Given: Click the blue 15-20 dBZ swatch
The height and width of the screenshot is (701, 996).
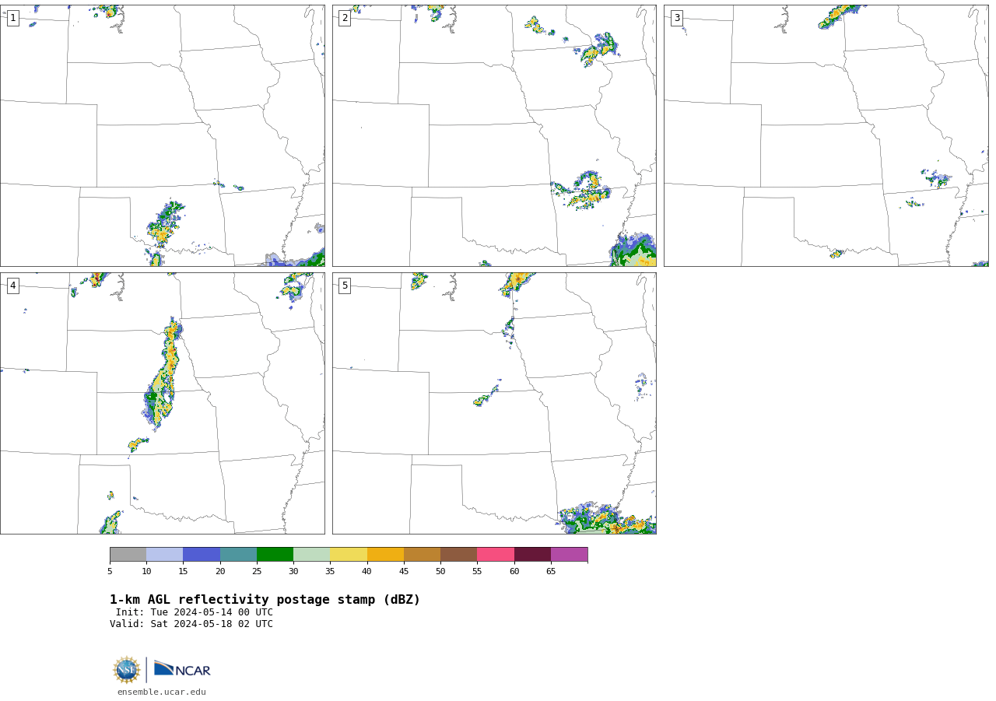Looking at the screenshot, I should pos(202,555).
